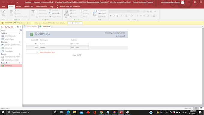Sort Descending
Viewport: 204px width, 115px height.
point(42,14)
